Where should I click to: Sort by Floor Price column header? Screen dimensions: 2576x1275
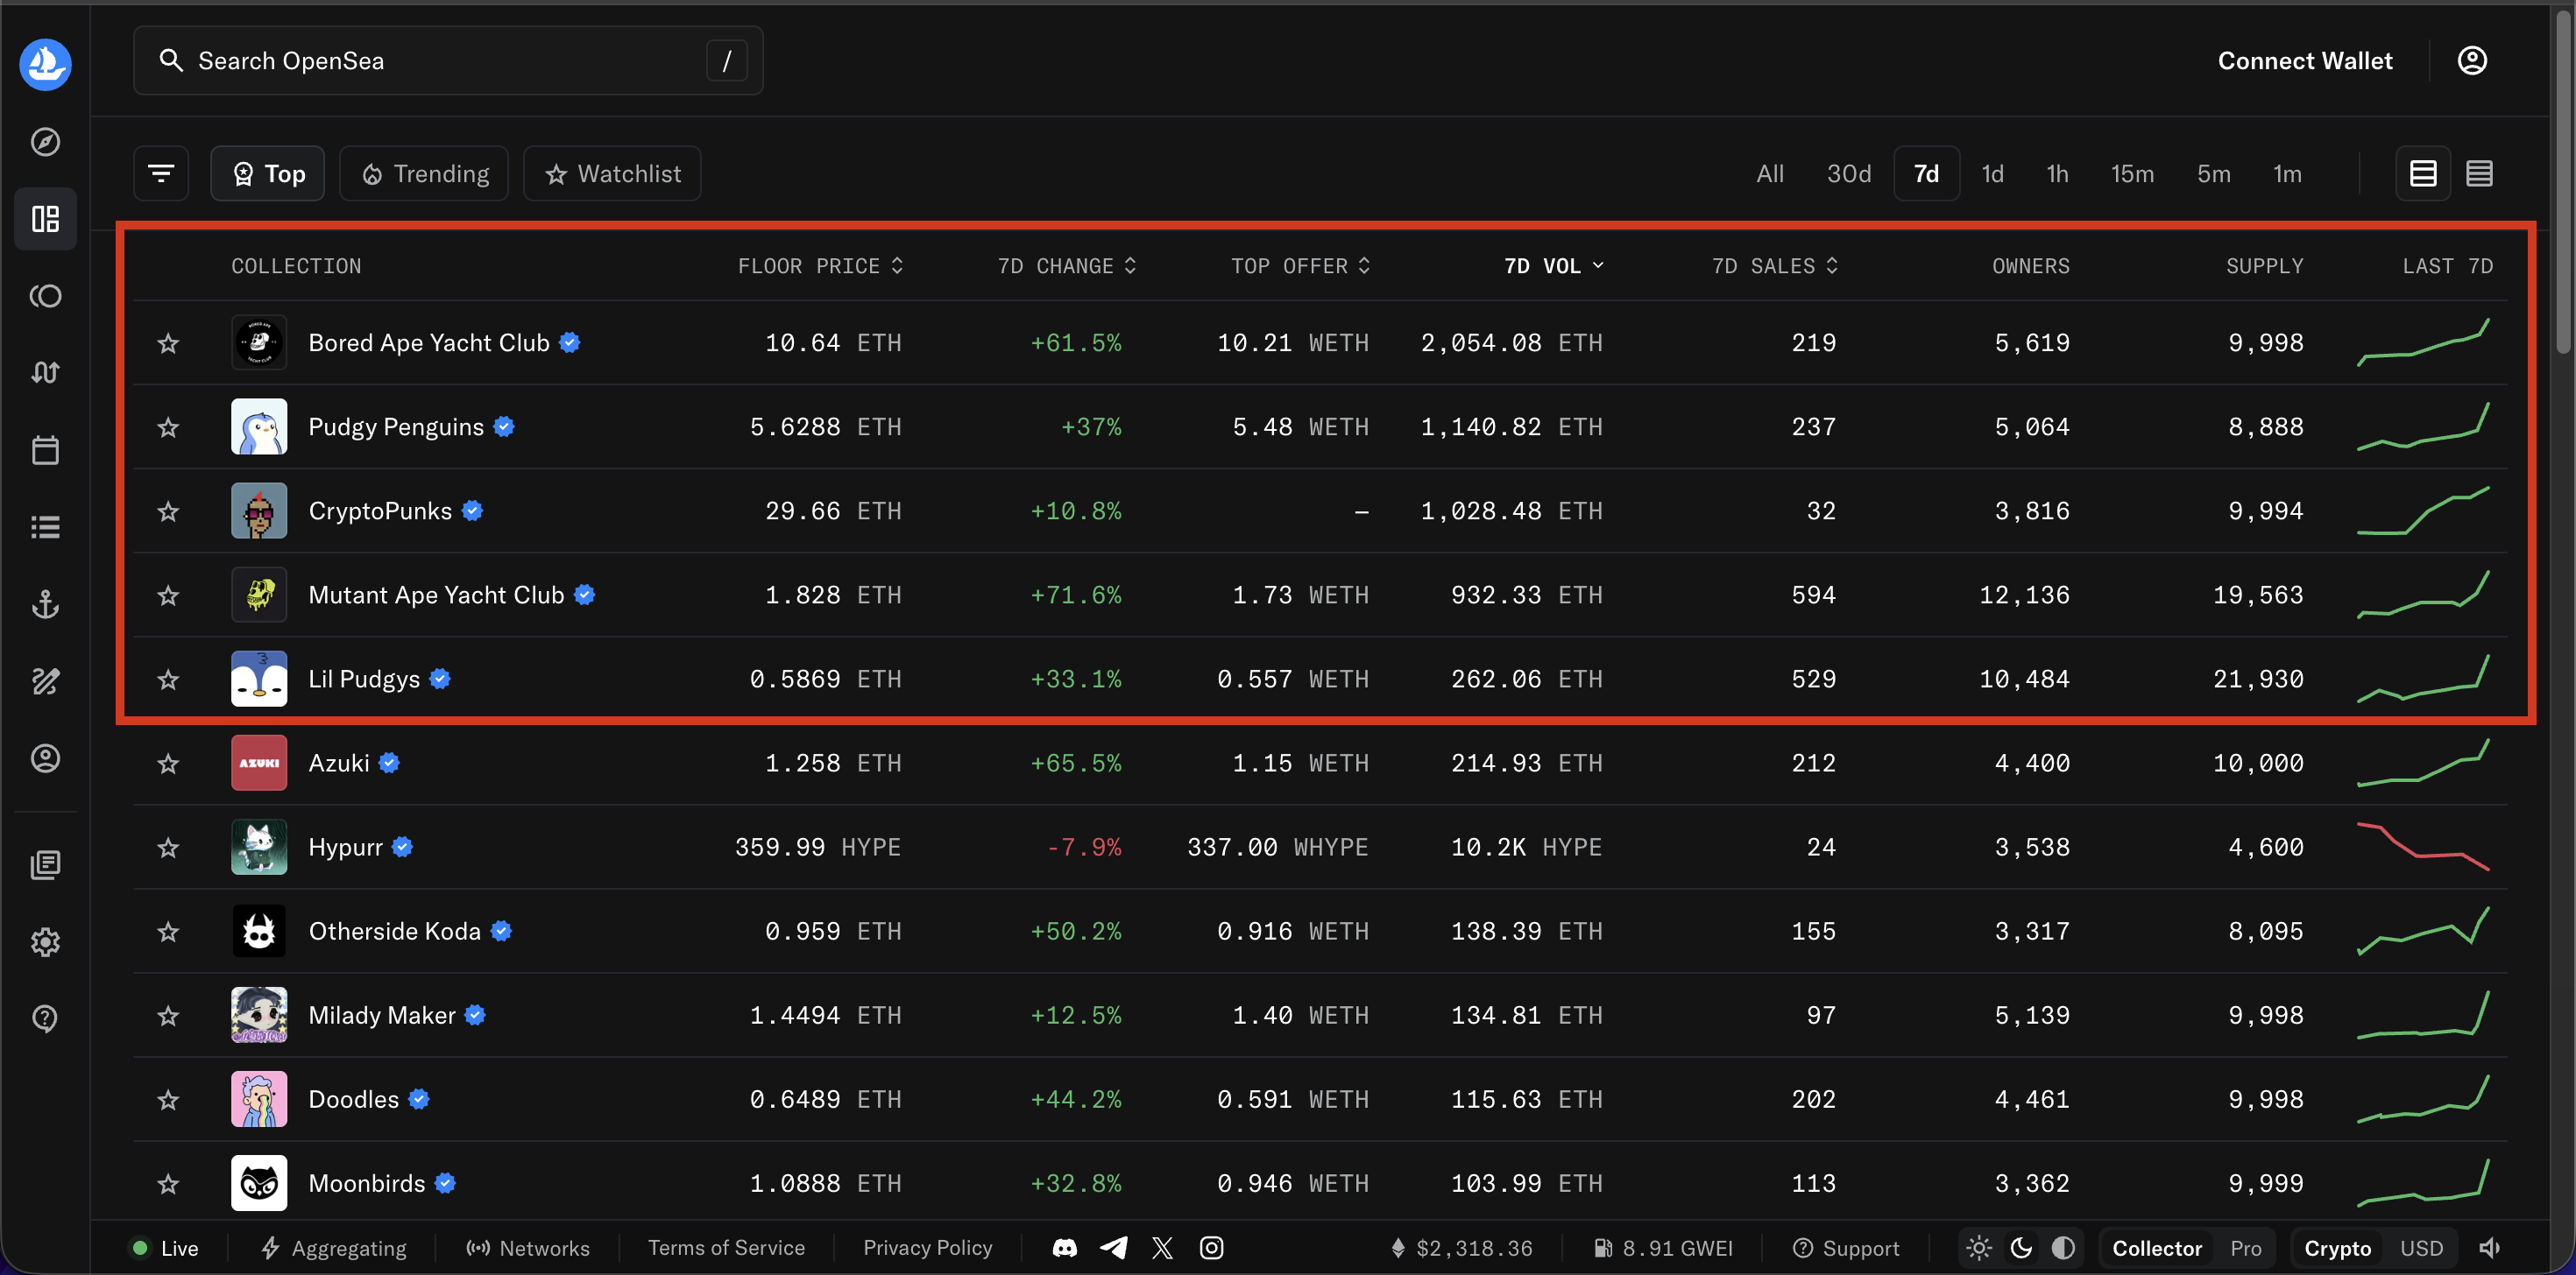(819, 266)
